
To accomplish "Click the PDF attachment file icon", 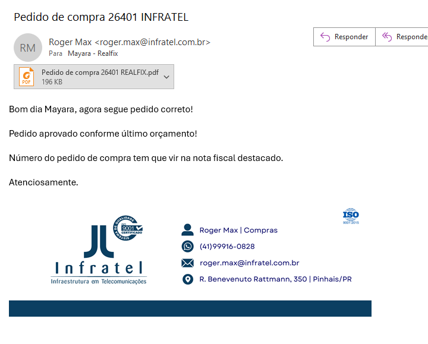I will coord(27,77).
